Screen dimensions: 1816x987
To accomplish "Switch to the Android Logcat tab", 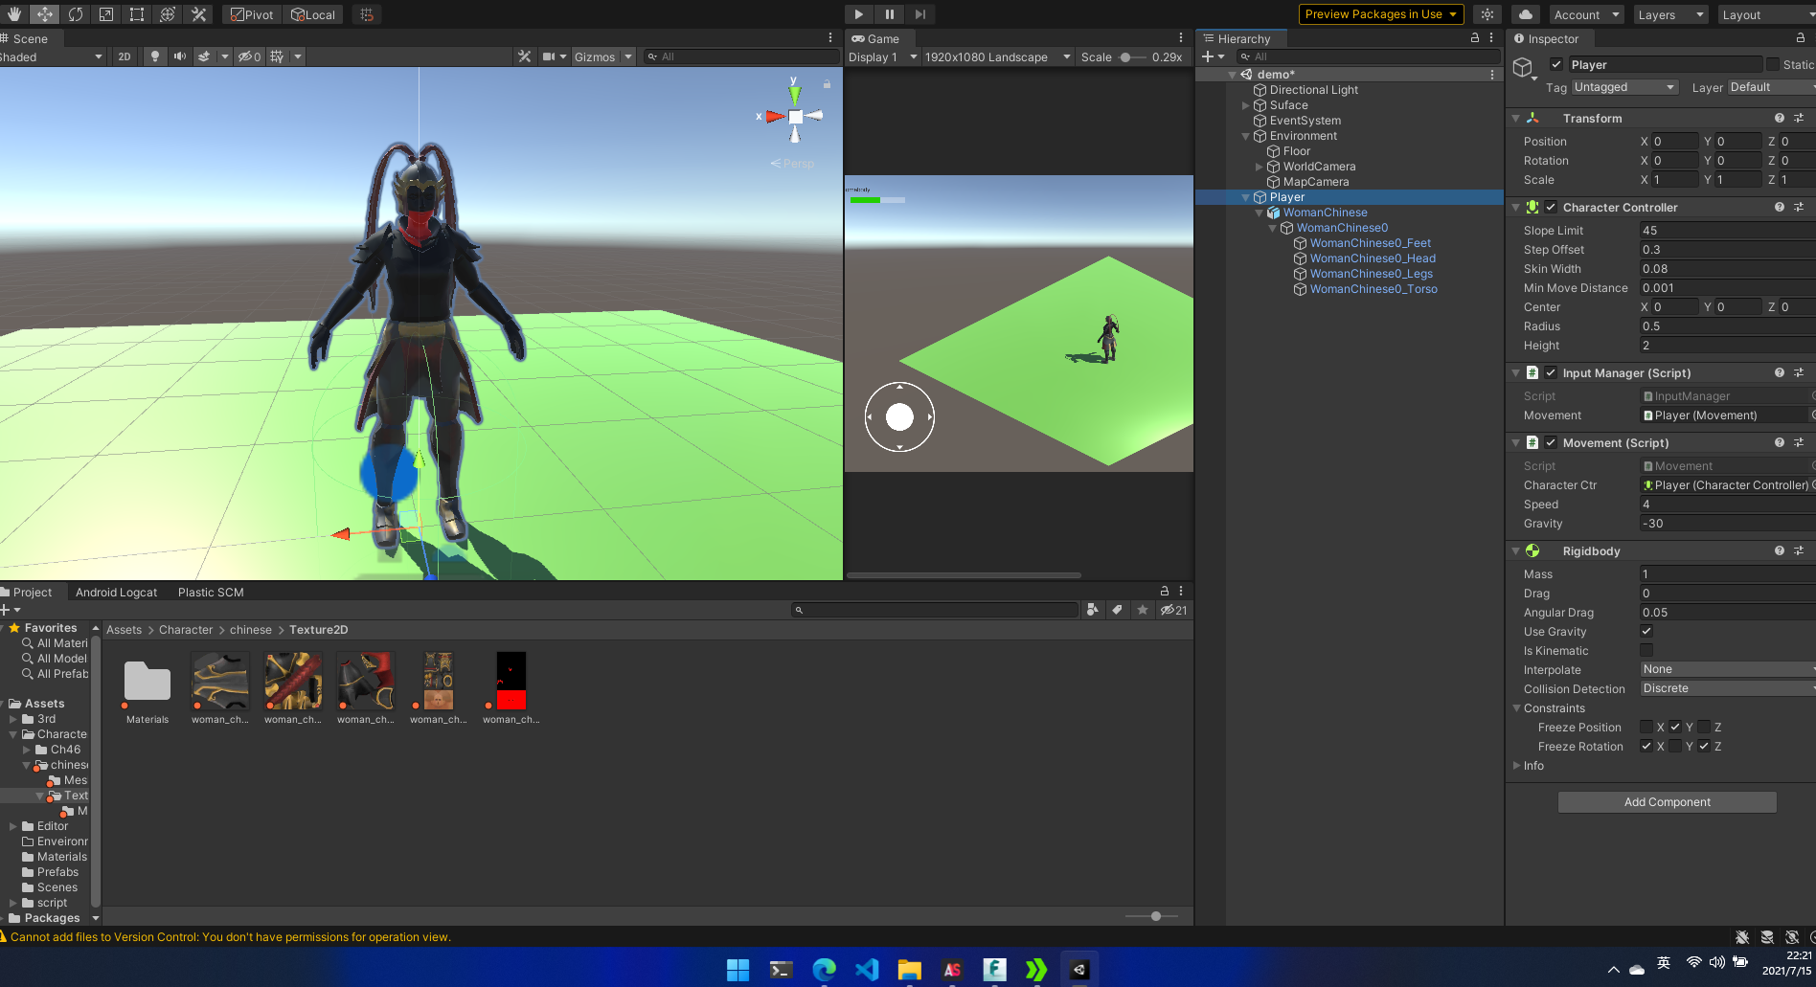I will tap(116, 592).
